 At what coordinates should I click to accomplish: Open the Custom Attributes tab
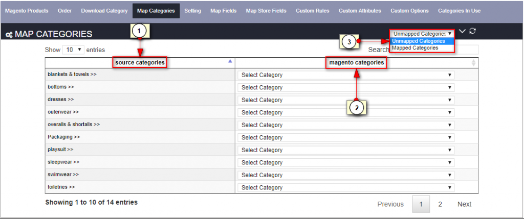[x=360, y=11]
